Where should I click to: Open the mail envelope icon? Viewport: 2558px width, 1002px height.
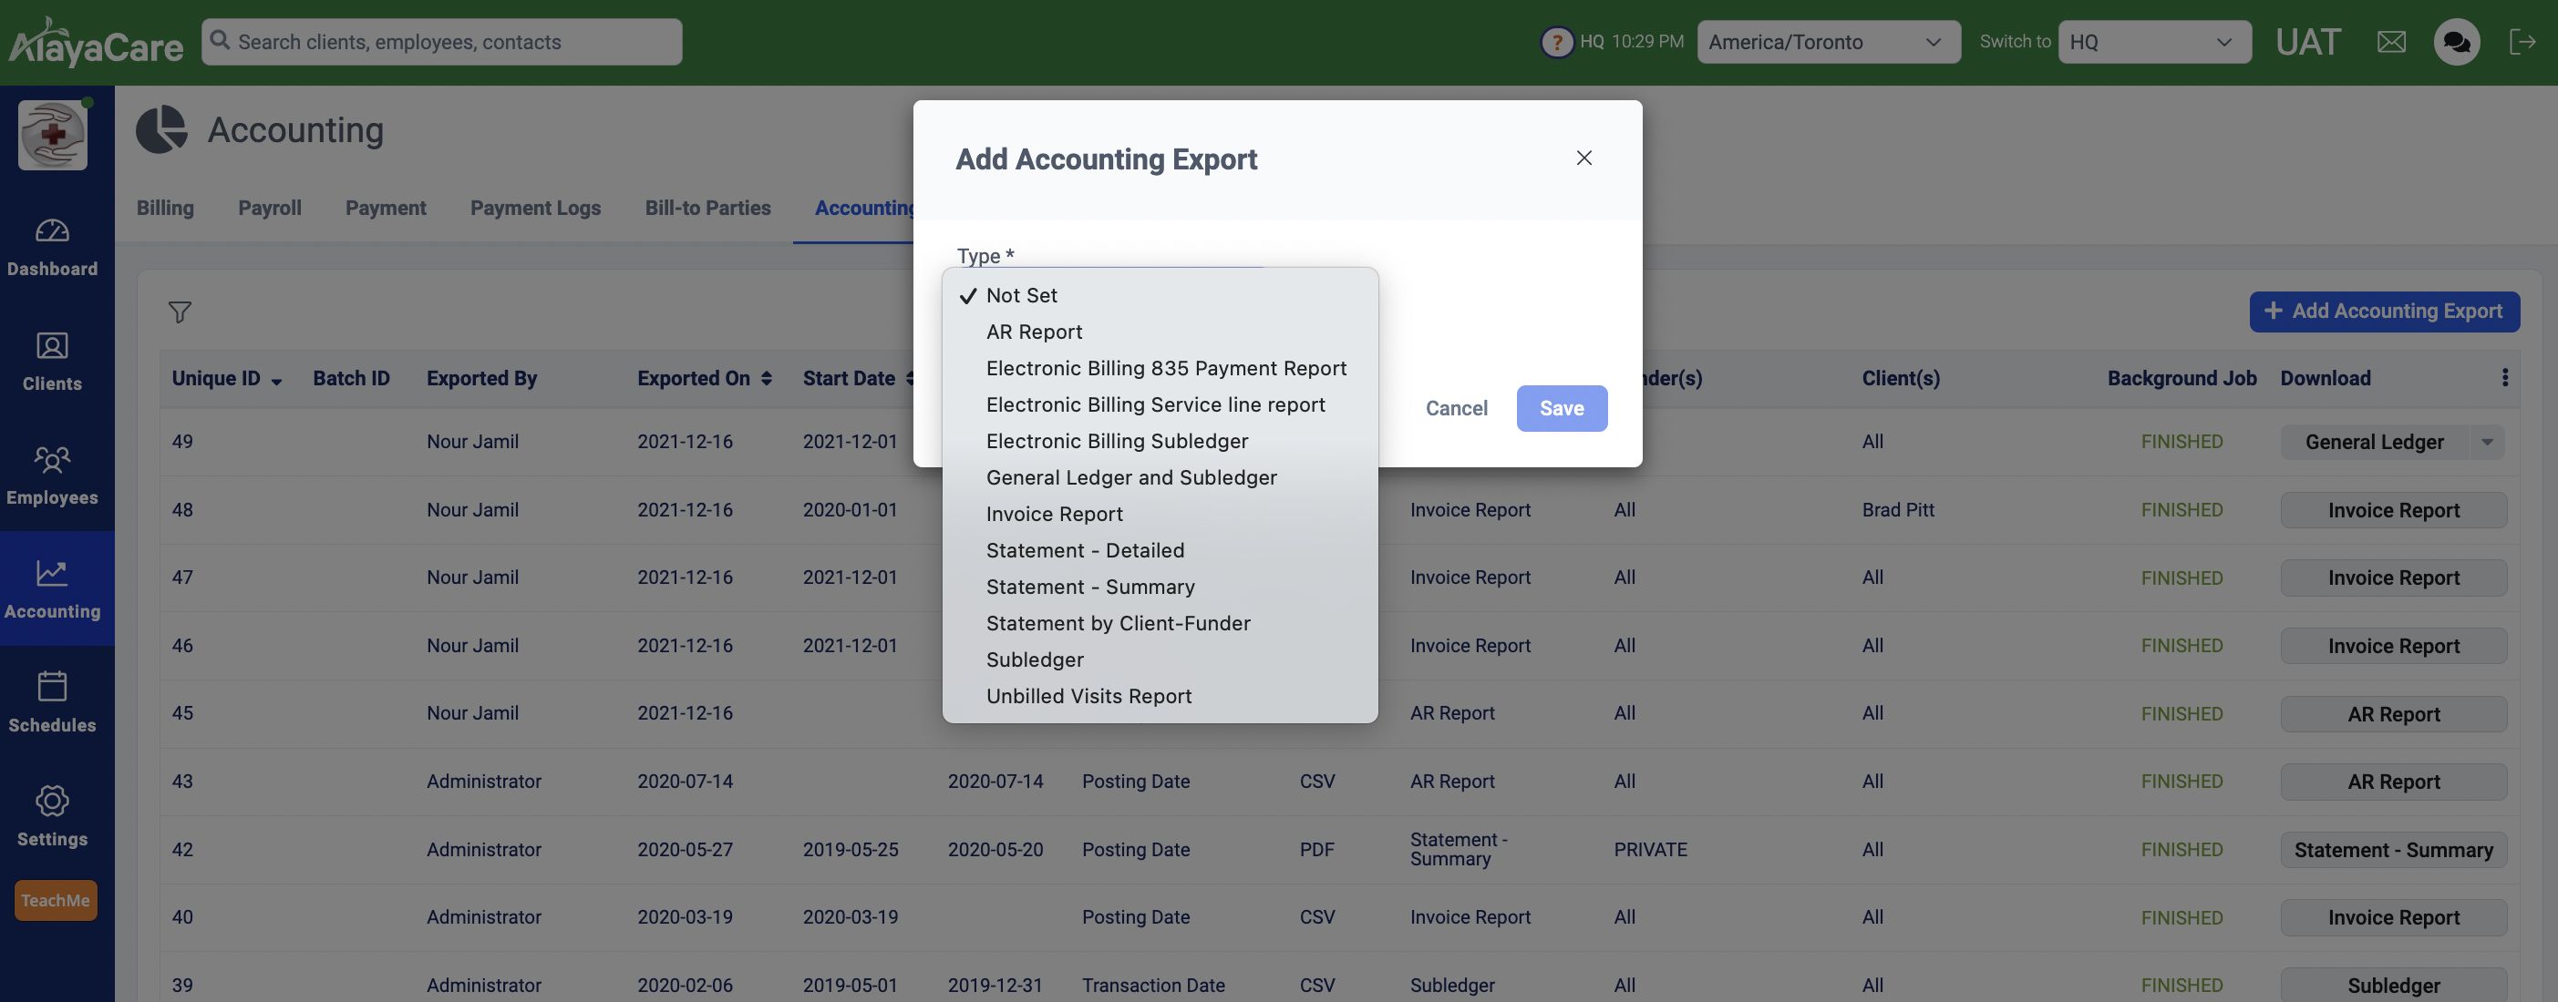click(2391, 42)
